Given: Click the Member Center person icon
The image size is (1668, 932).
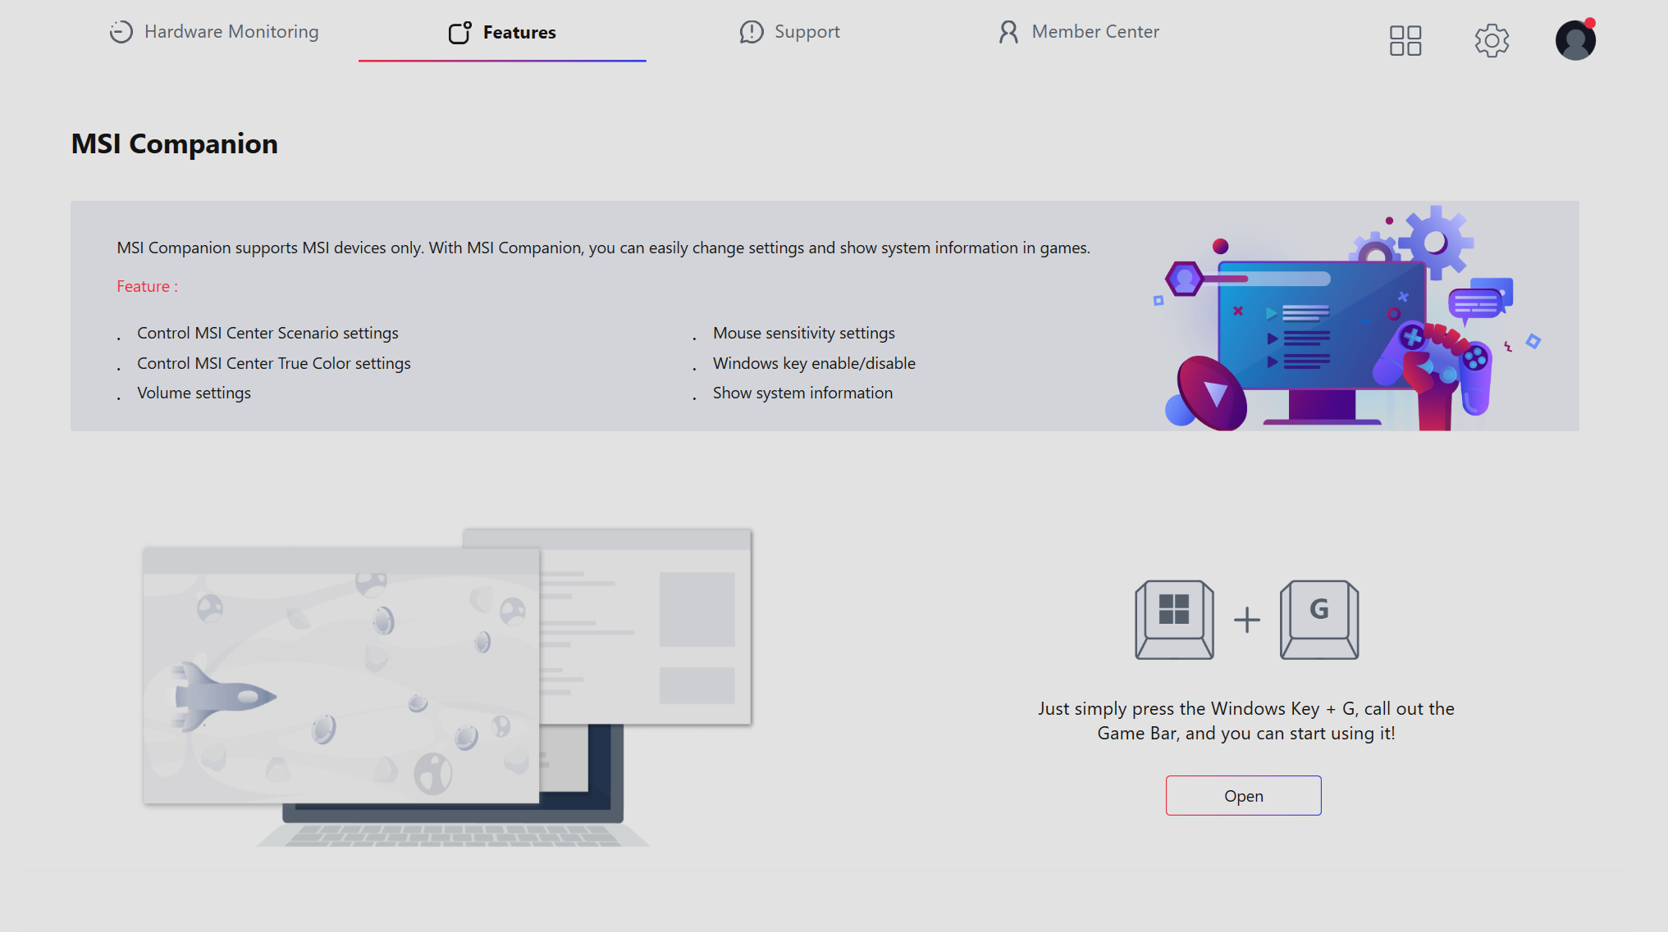Looking at the screenshot, I should point(1008,32).
